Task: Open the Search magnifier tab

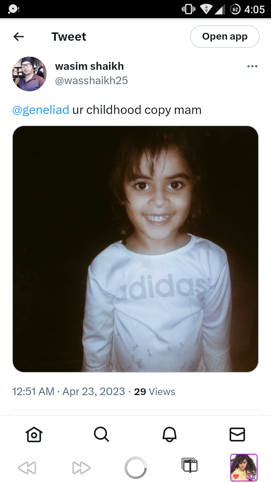Action: tap(101, 434)
